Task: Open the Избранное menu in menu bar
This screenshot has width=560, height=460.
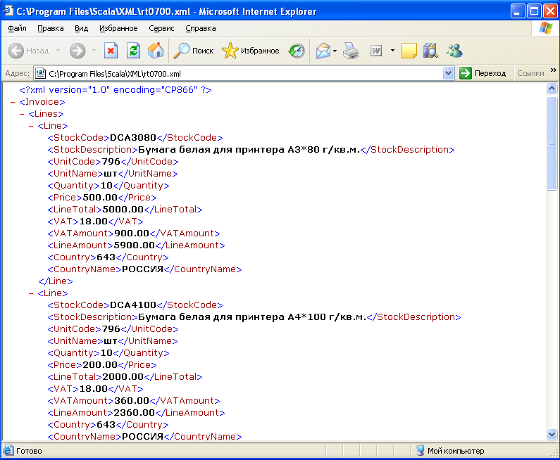Action: click(118, 28)
